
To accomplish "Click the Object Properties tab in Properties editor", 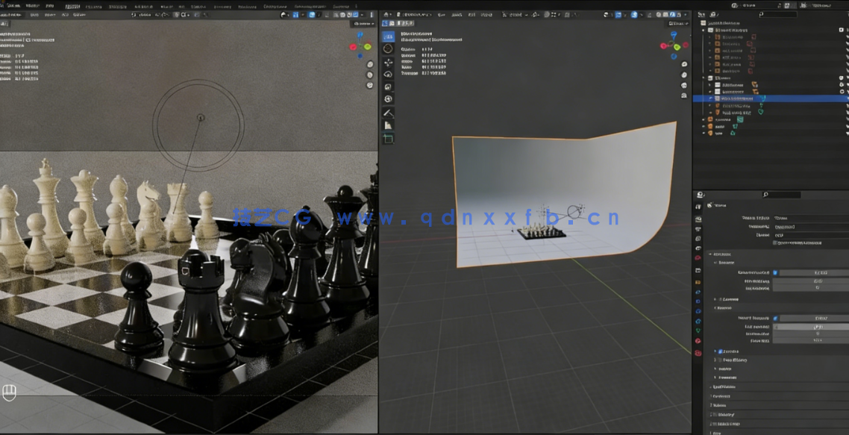I will [x=698, y=281].
